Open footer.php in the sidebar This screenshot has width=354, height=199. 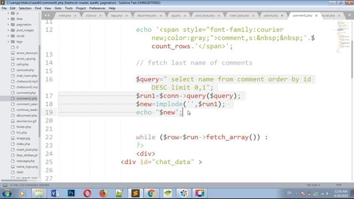click(x=24, y=127)
